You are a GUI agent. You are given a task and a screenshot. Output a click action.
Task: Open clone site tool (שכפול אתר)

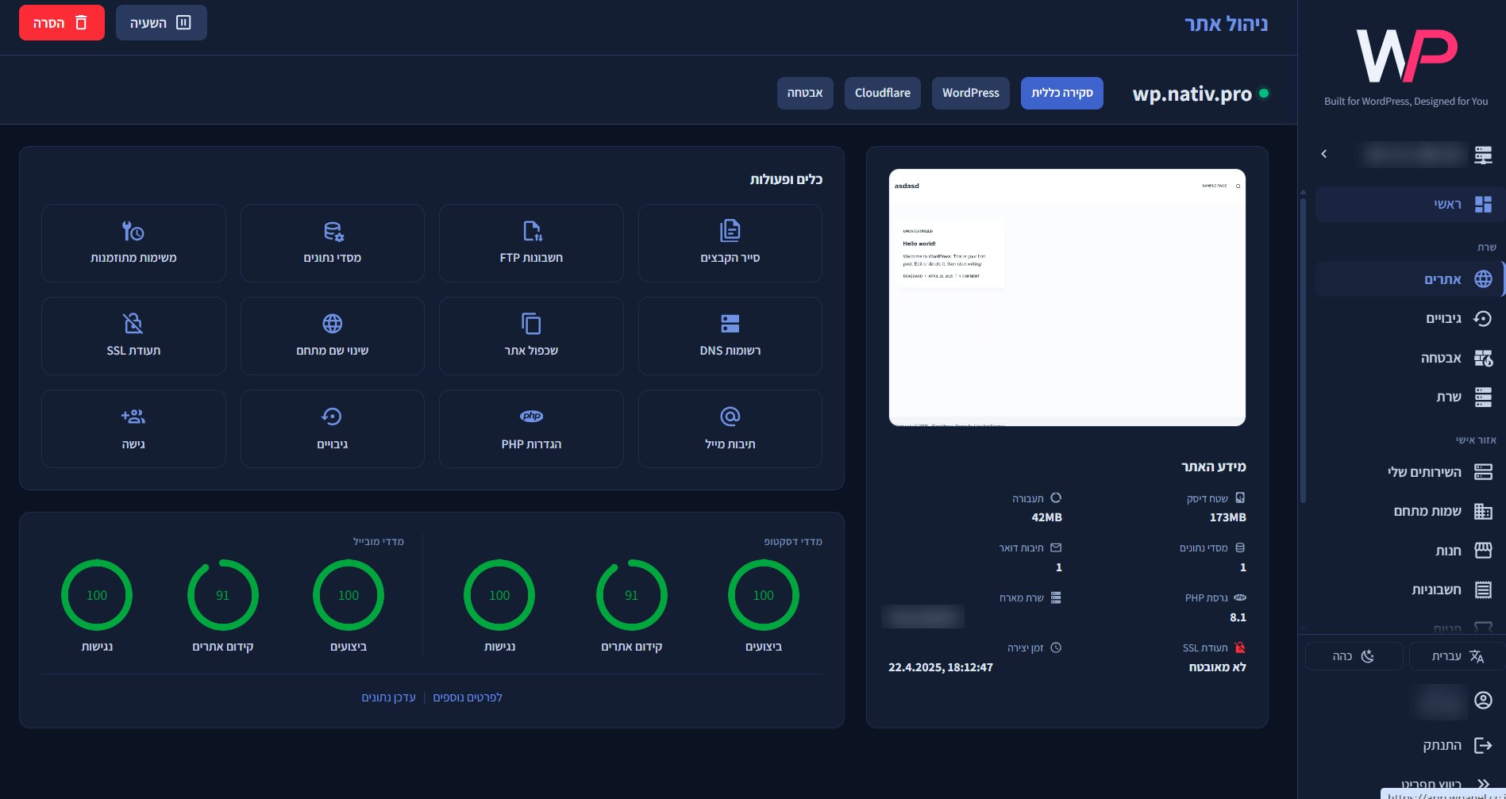(531, 336)
